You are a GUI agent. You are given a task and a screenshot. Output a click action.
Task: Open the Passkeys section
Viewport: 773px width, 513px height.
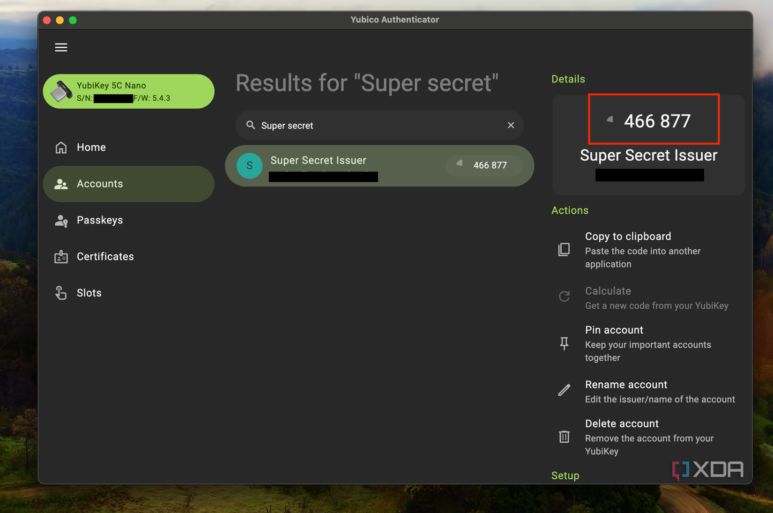click(x=128, y=220)
